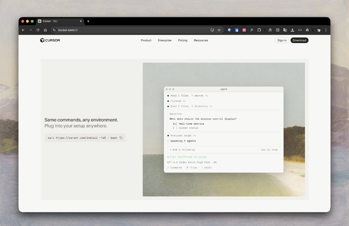Open the Chrome extensions puzzle icon
The width and height of the screenshot is (349, 226).
[259, 30]
